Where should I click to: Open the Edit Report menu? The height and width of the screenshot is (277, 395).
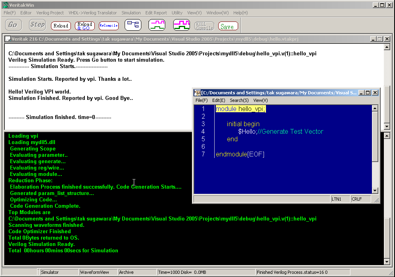pos(156,13)
